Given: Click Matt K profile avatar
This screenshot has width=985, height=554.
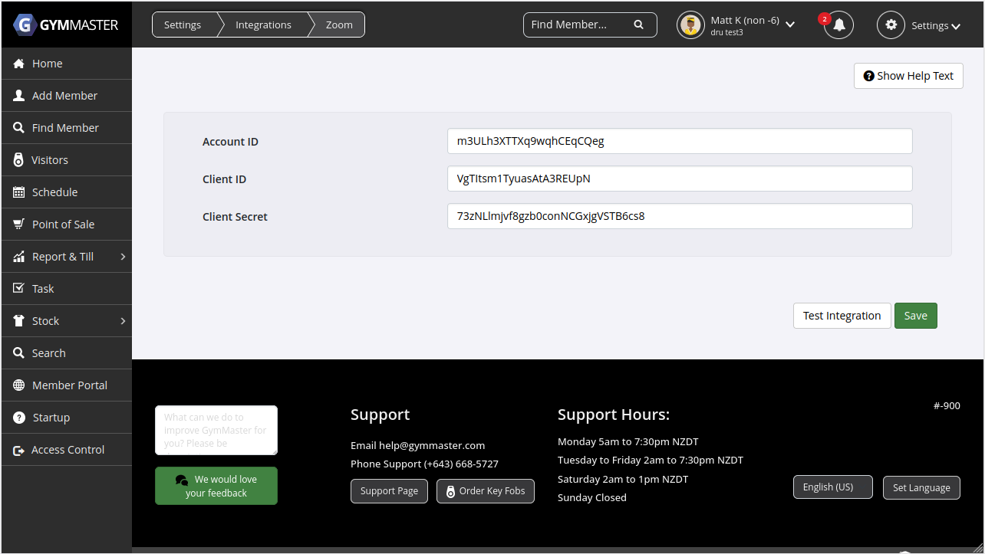Looking at the screenshot, I should 690,25.
